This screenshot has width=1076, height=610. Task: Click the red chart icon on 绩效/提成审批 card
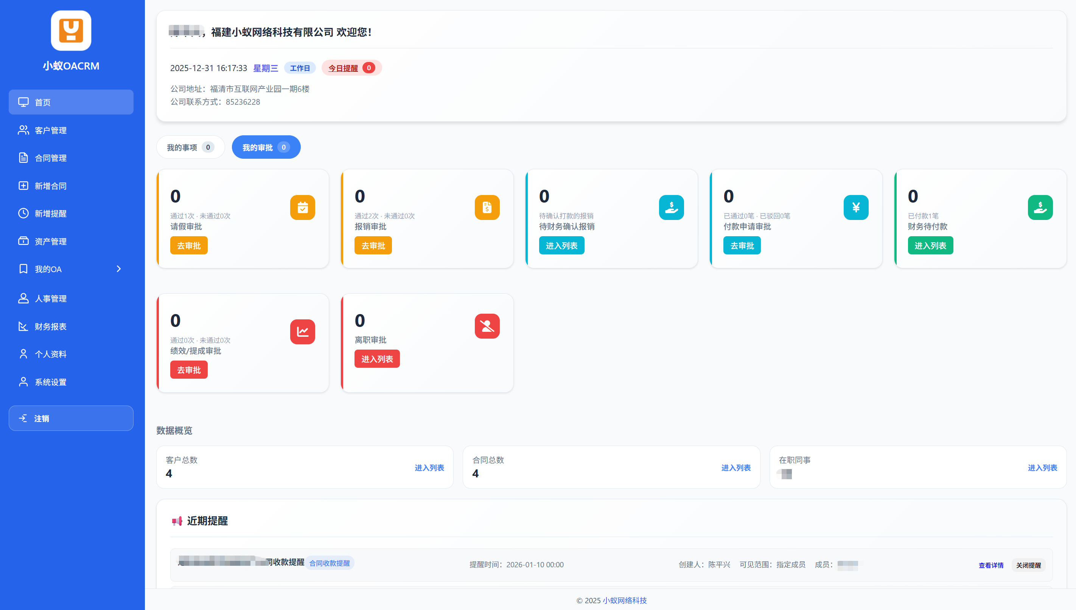[x=302, y=332]
